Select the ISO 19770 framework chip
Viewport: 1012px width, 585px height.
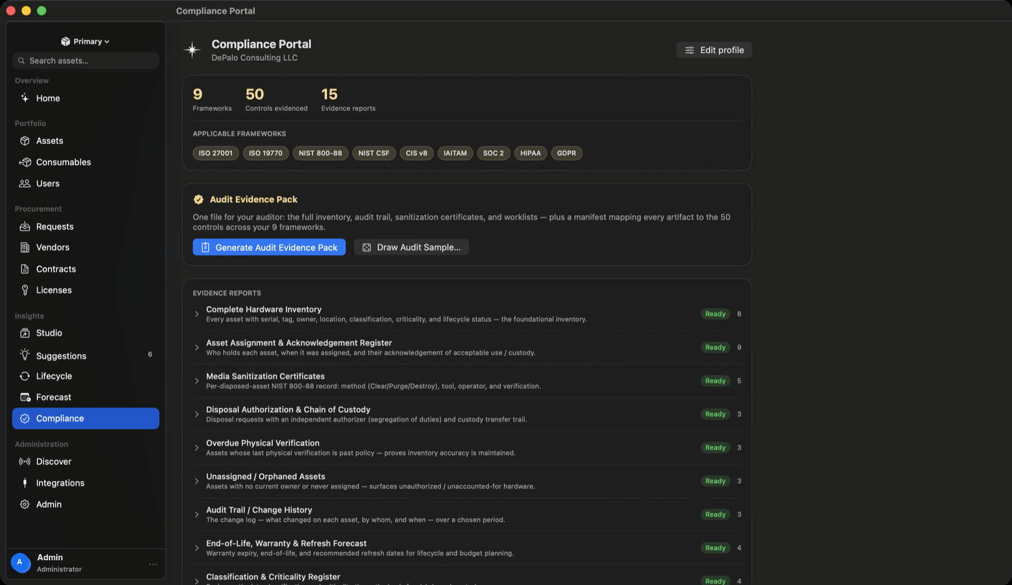click(x=266, y=153)
